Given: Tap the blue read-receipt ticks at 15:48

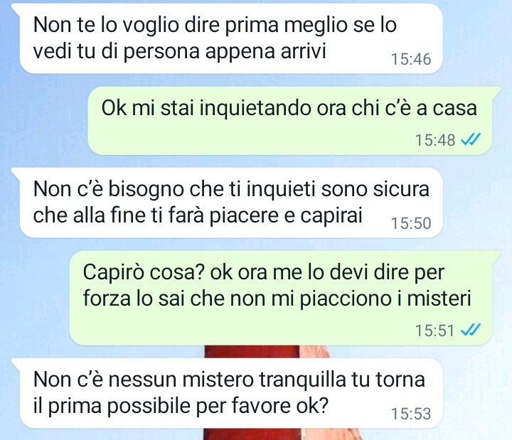Looking at the screenshot, I should [471, 140].
